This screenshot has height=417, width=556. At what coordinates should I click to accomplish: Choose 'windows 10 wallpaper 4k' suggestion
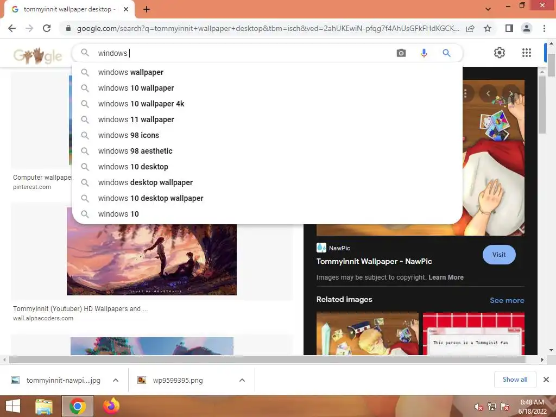click(x=267, y=104)
